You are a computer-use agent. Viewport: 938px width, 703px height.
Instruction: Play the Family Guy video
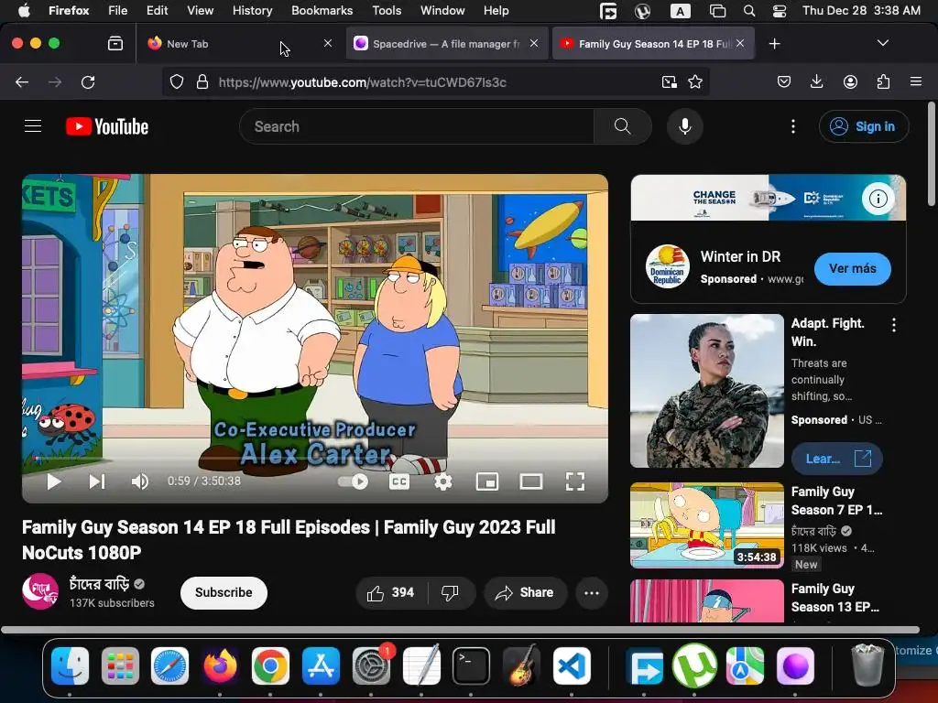(54, 481)
